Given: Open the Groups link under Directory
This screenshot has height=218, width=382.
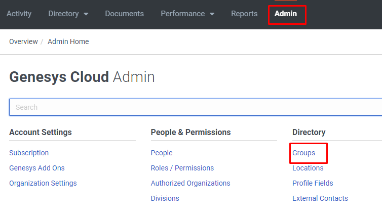Looking at the screenshot, I should [303, 153].
